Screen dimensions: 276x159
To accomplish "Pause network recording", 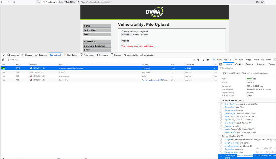I will click(x=194, y=60).
